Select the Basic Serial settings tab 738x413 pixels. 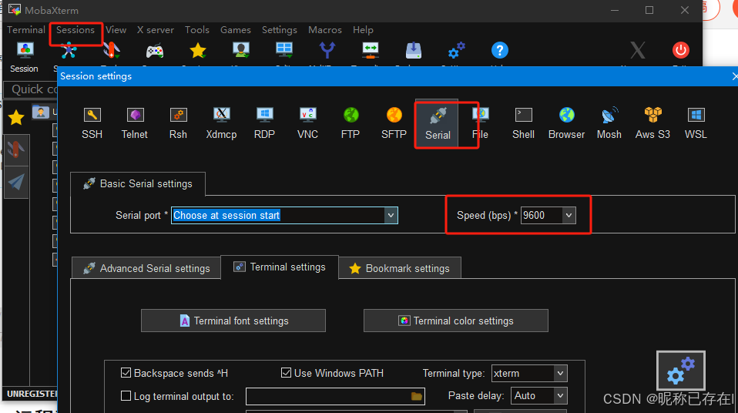tap(138, 183)
